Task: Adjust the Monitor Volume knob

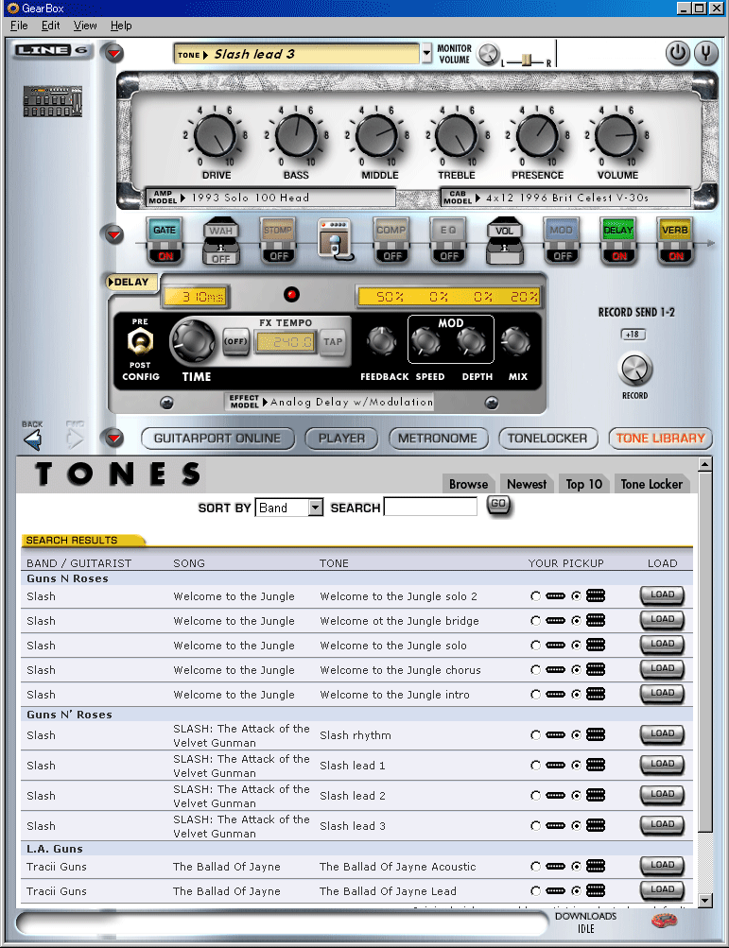Action: 488,55
